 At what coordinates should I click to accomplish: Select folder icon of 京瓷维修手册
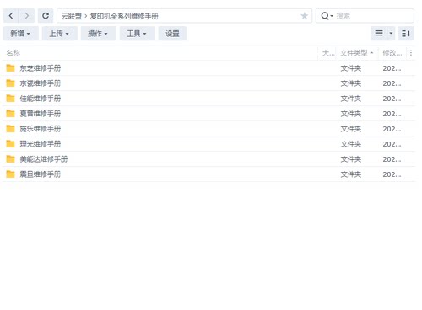(x=10, y=83)
